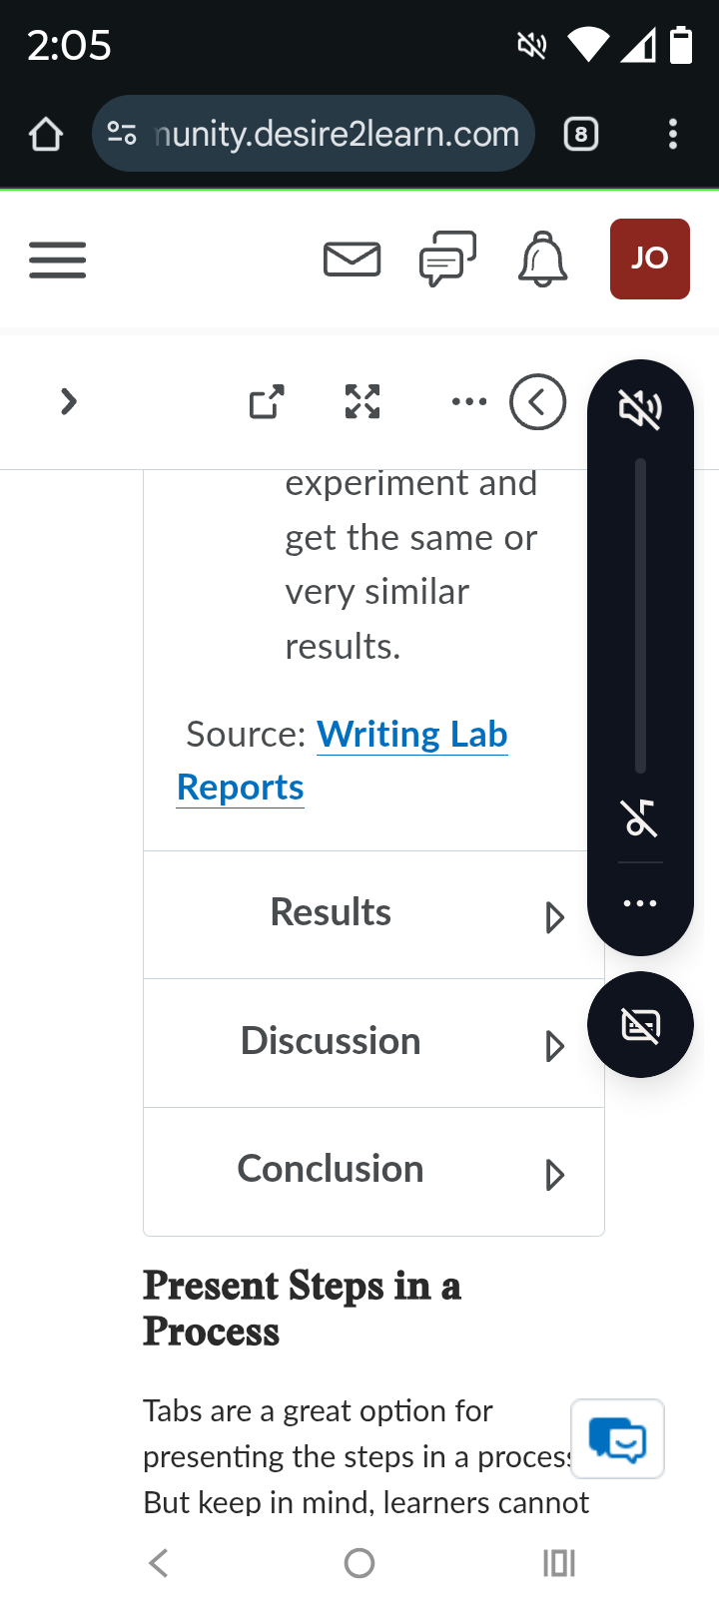Open content in new window icon
719x1609 pixels.
[x=267, y=402]
